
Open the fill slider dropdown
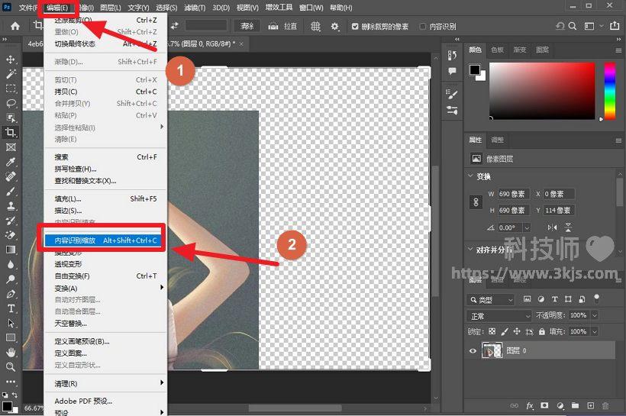tap(595, 331)
